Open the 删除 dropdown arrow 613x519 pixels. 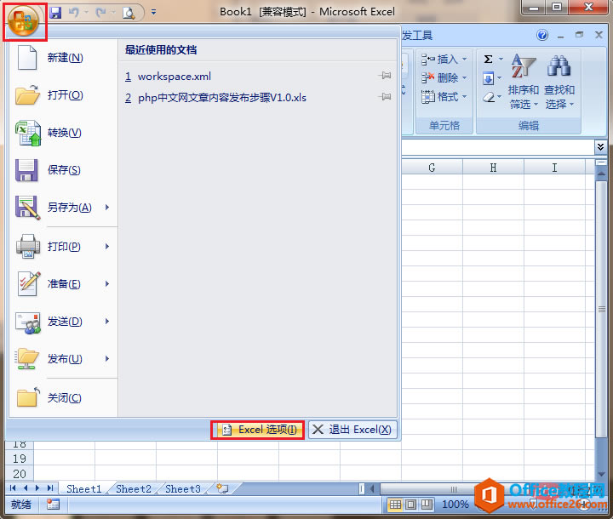[x=465, y=77]
